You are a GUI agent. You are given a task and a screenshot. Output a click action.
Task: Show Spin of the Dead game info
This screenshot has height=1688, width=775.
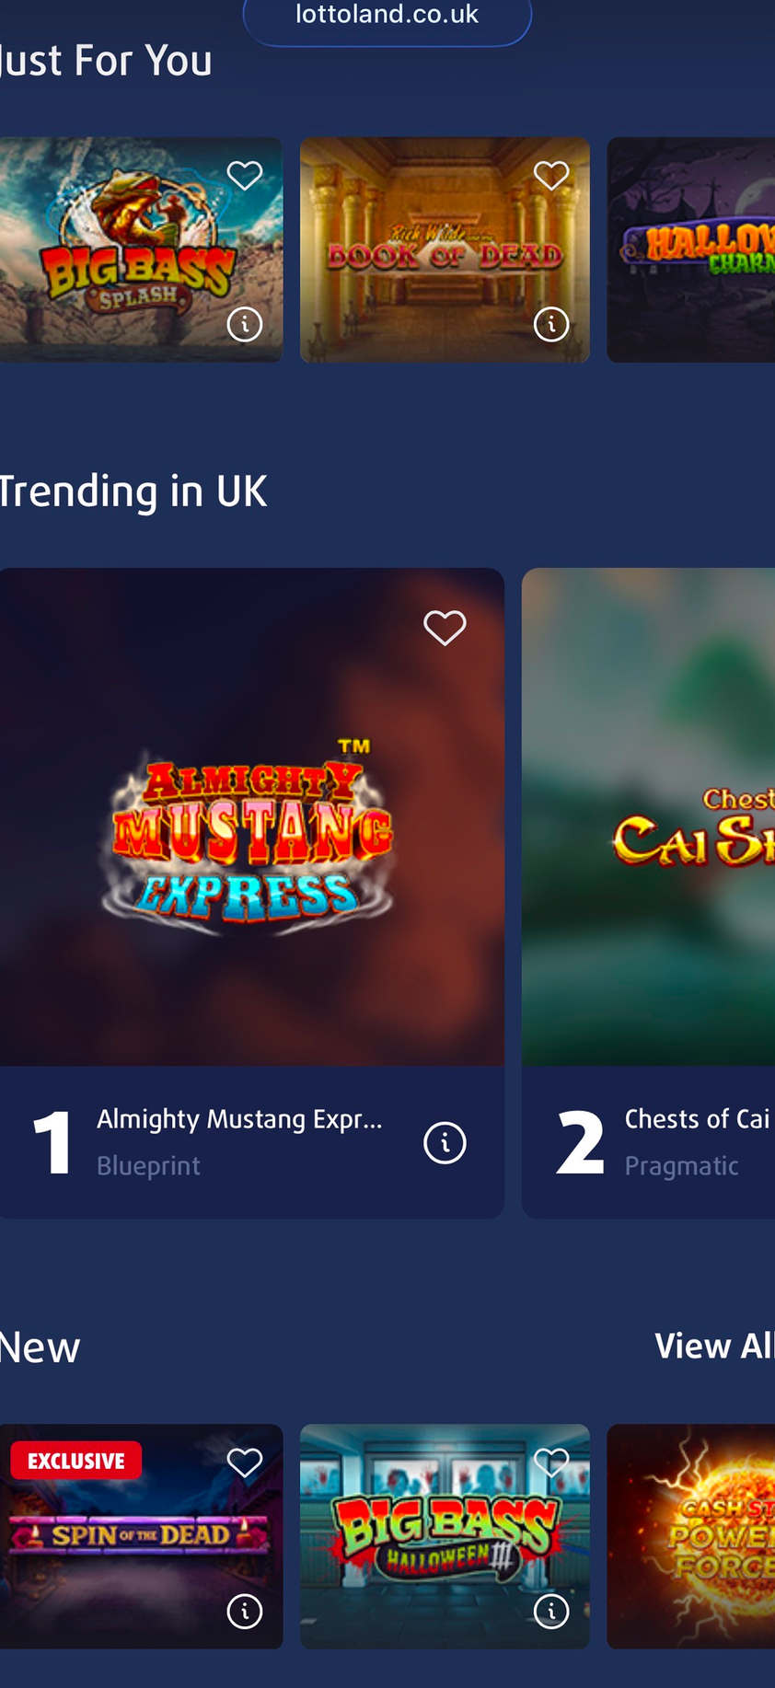click(x=245, y=1612)
